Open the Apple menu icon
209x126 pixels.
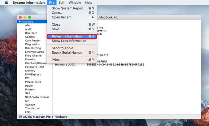click(6, 3)
